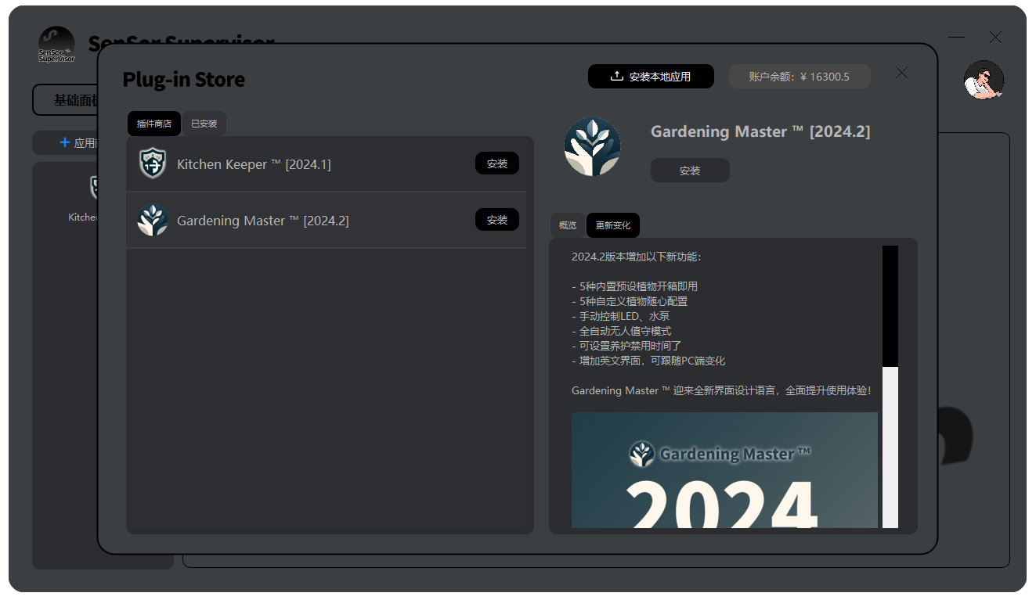Click the Gardening Master 2024 banner image
1036x600 pixels.
pos(724,469)
